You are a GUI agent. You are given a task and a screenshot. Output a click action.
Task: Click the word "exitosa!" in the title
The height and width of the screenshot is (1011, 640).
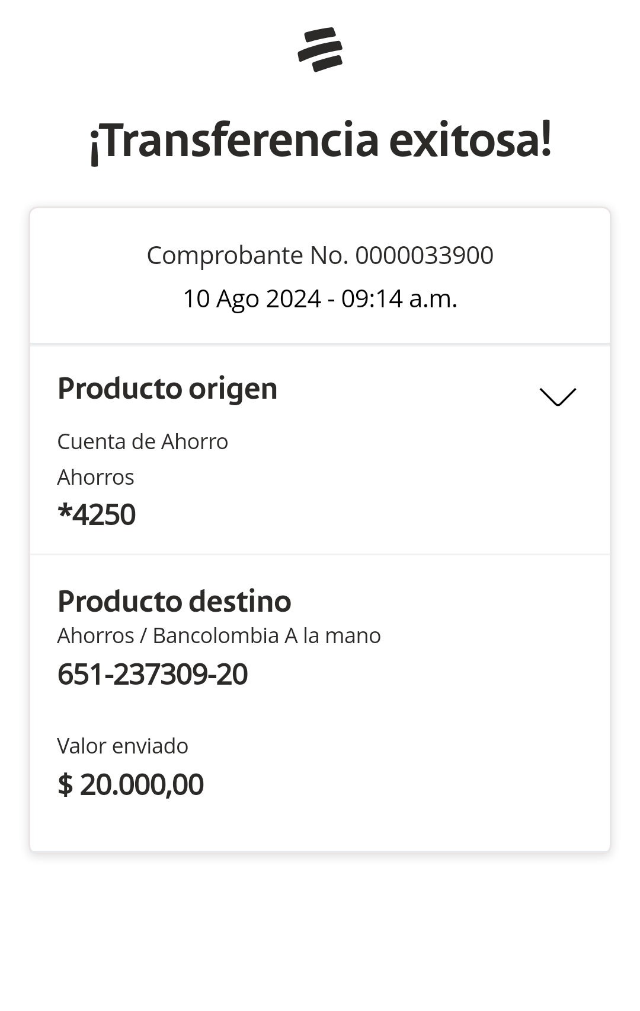(471, 141)
